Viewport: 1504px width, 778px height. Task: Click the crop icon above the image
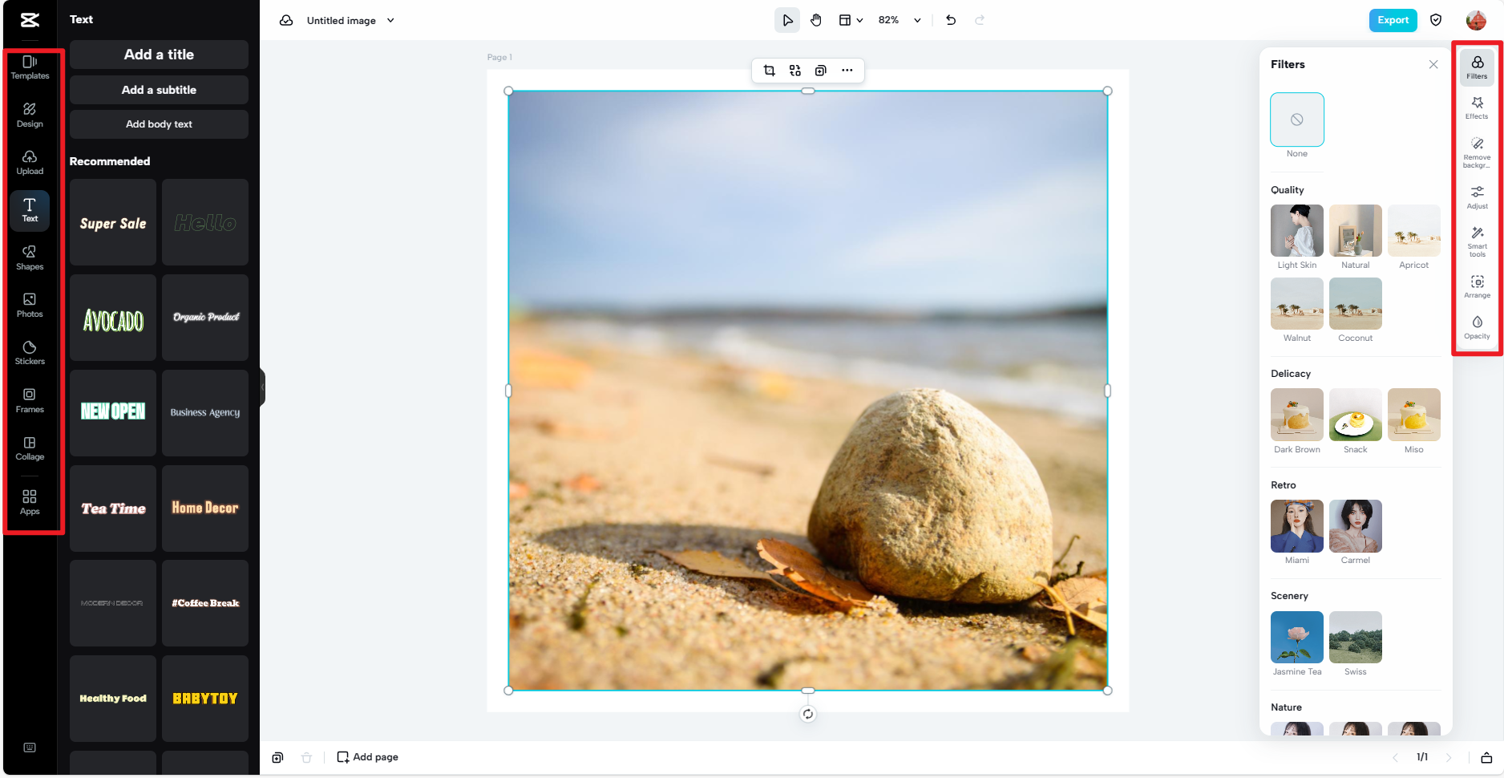769,71
